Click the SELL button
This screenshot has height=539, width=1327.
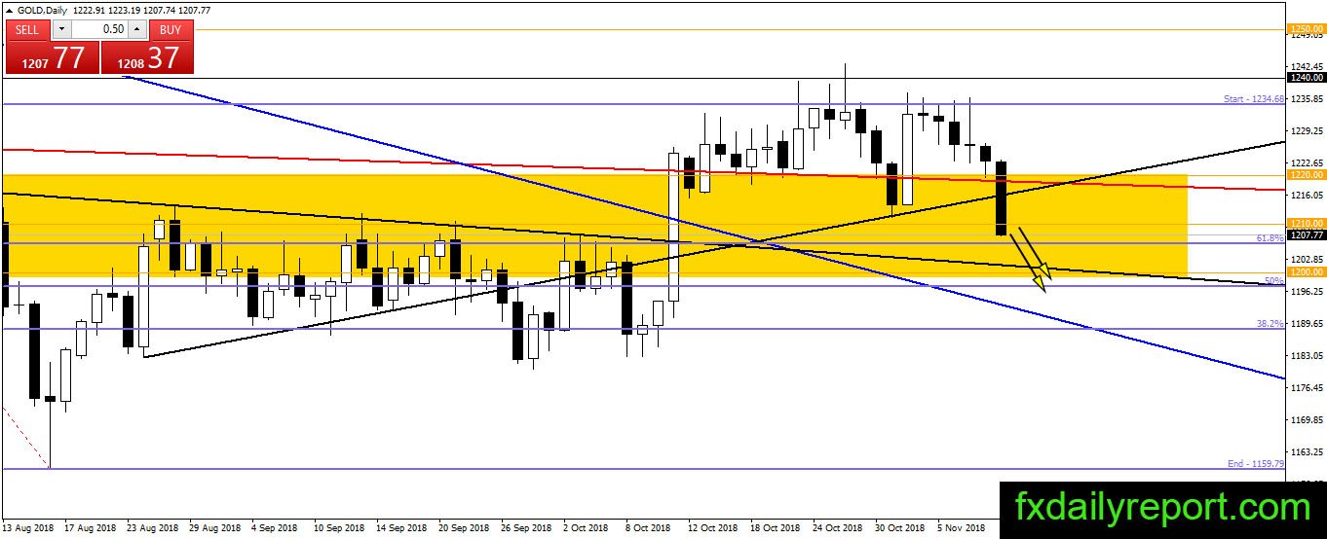coord(27,29)
